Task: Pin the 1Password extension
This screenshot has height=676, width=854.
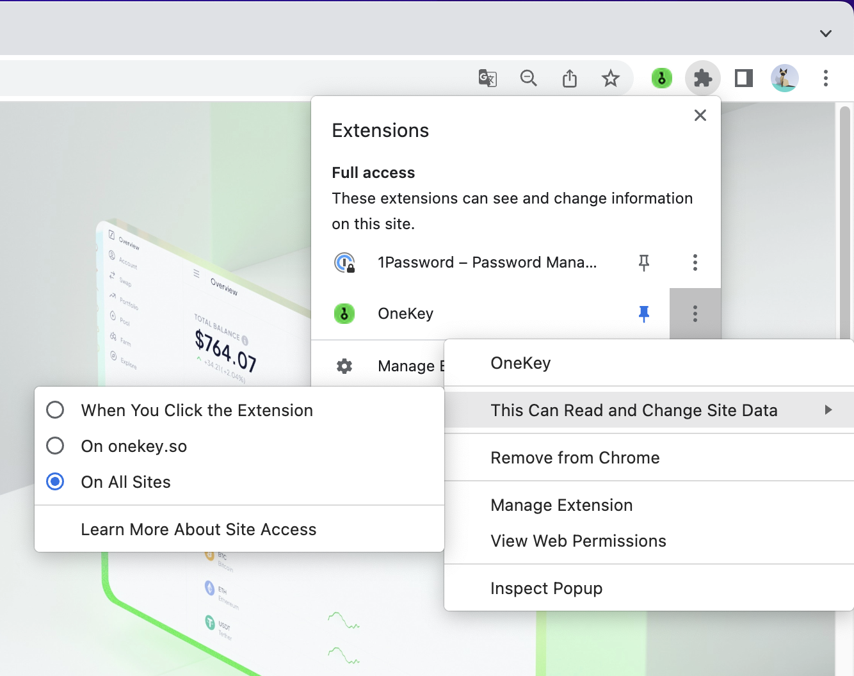Action: (644, 262)
